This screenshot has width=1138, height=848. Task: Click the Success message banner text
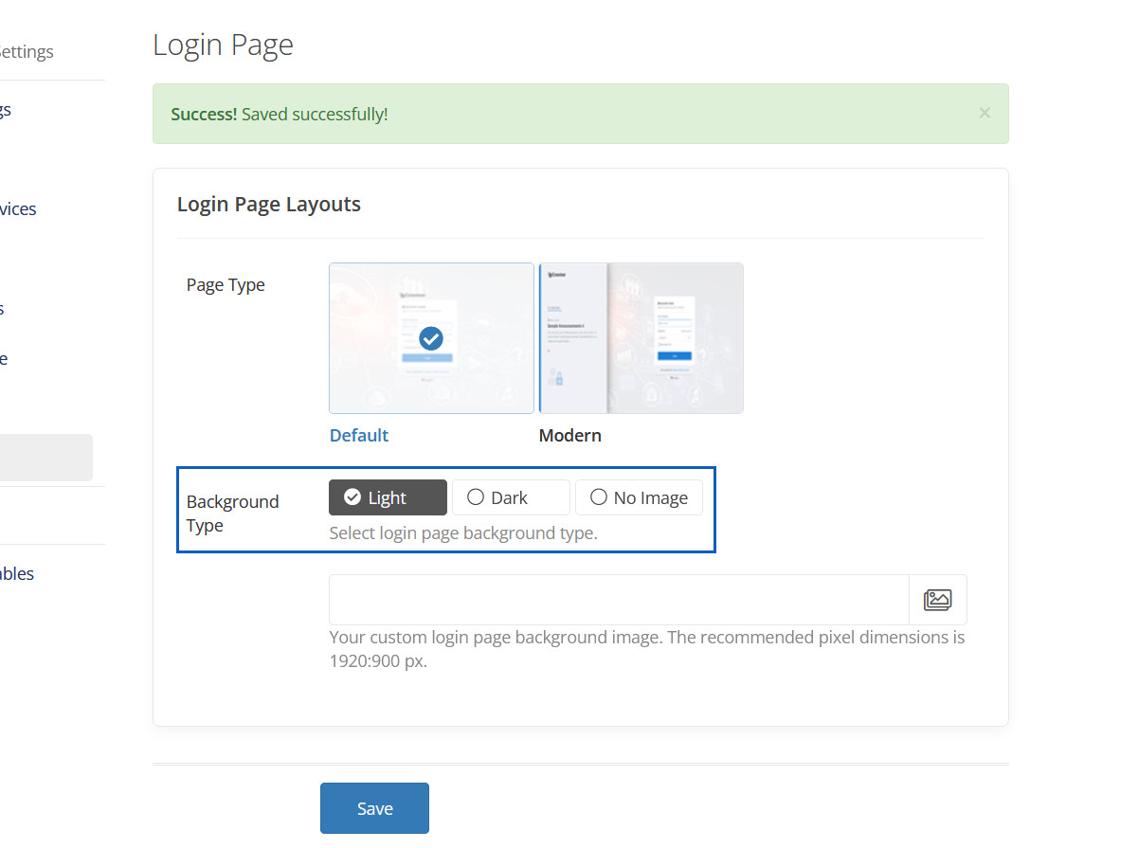click(x=280, y=115)
